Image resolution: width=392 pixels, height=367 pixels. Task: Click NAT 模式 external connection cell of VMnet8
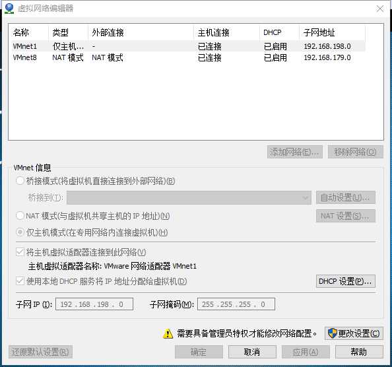(x=108, y=57)
